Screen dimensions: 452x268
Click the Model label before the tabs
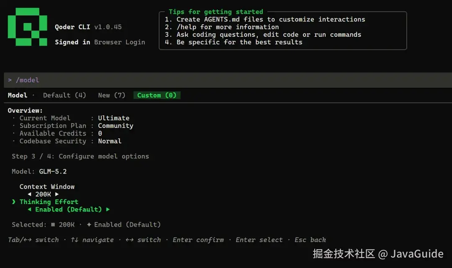click(x=18, y=95)
